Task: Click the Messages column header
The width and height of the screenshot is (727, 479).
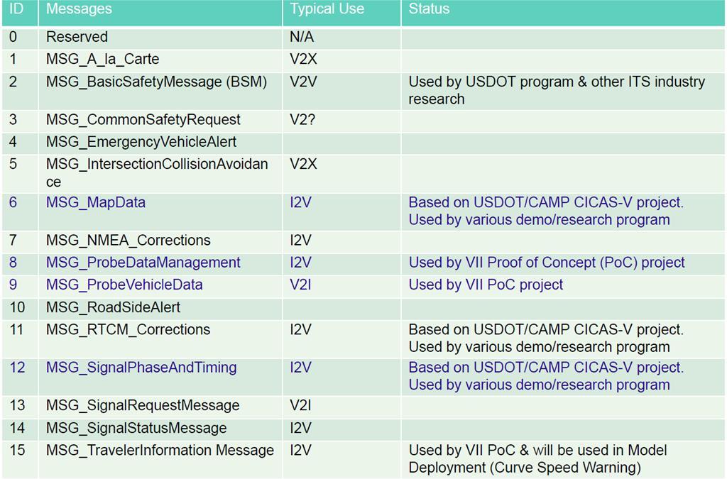Action: click(160, 13)
